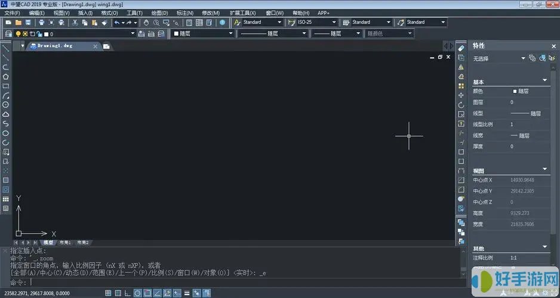
Task: Toggle Ortho mode in status bar
Action: click(128, 293)
